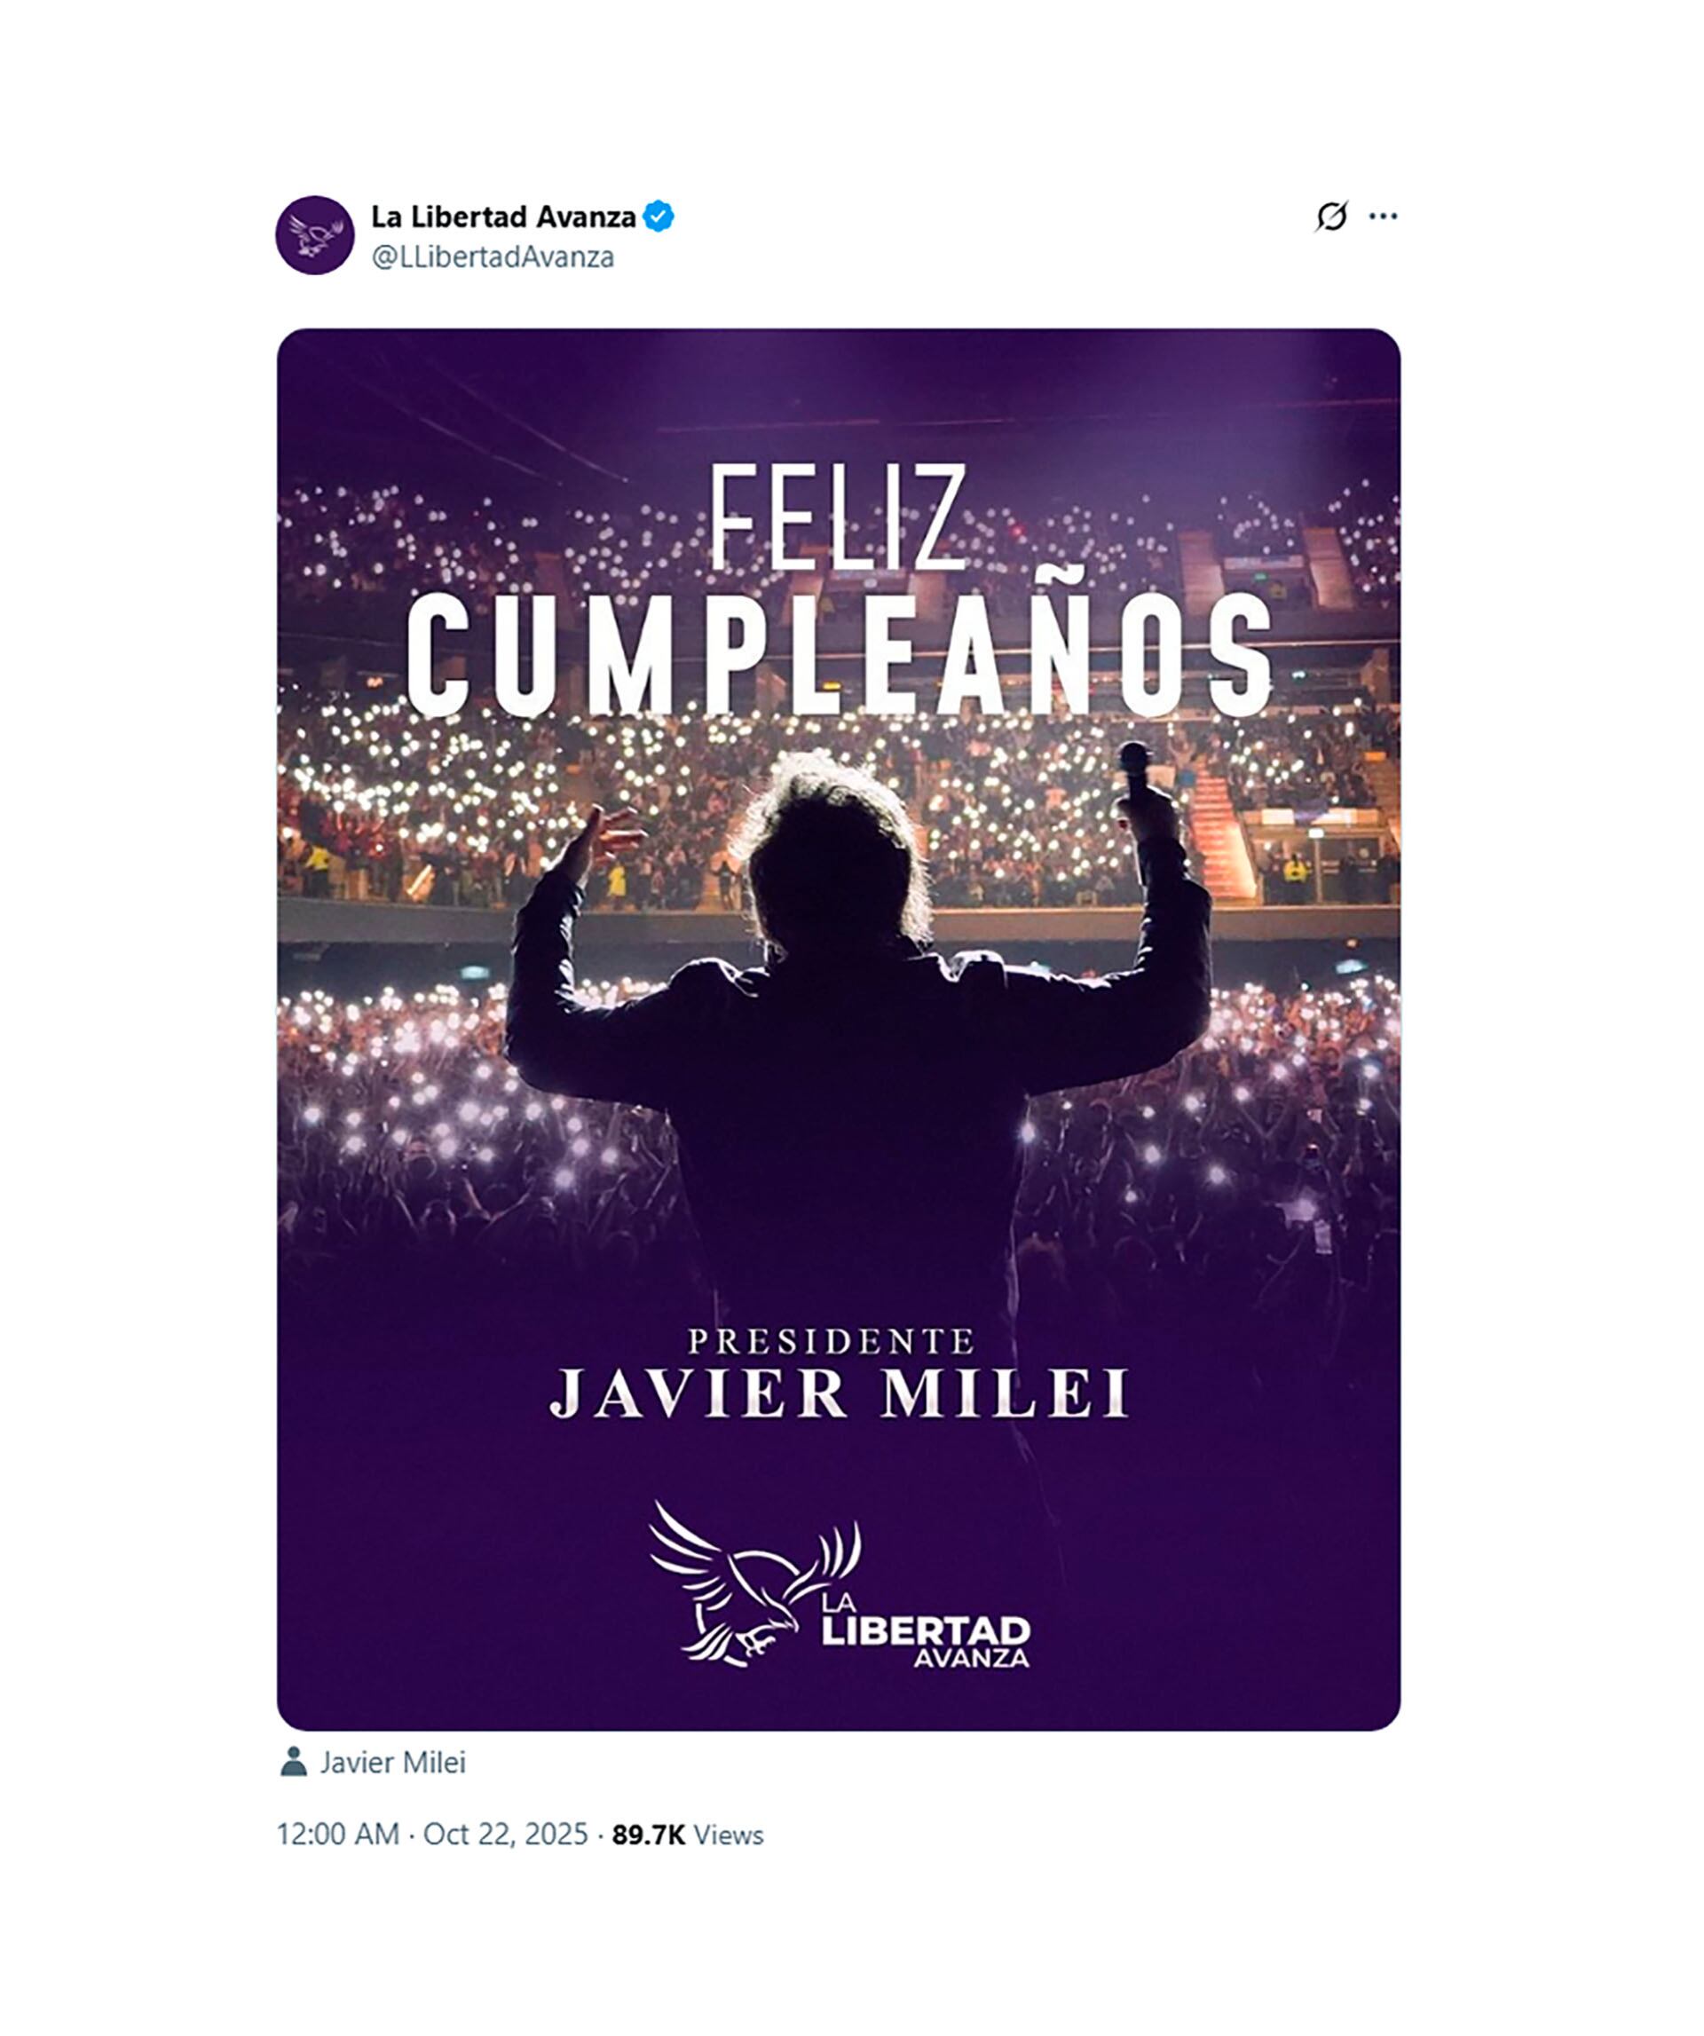
Task: Click the "PRESIDENTE" caption in the poster
Action: coord(831,1342)
